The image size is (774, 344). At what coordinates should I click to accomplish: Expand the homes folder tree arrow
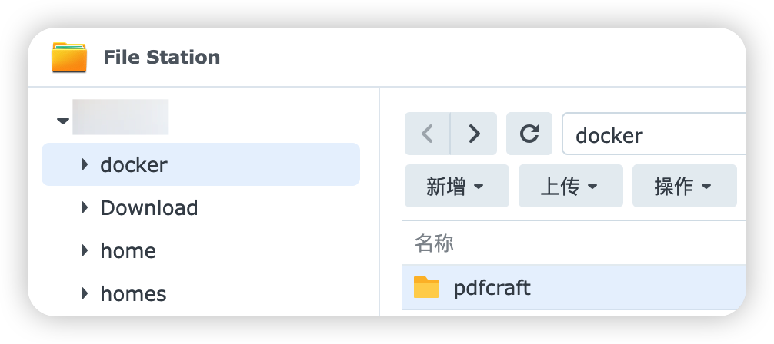85,294
